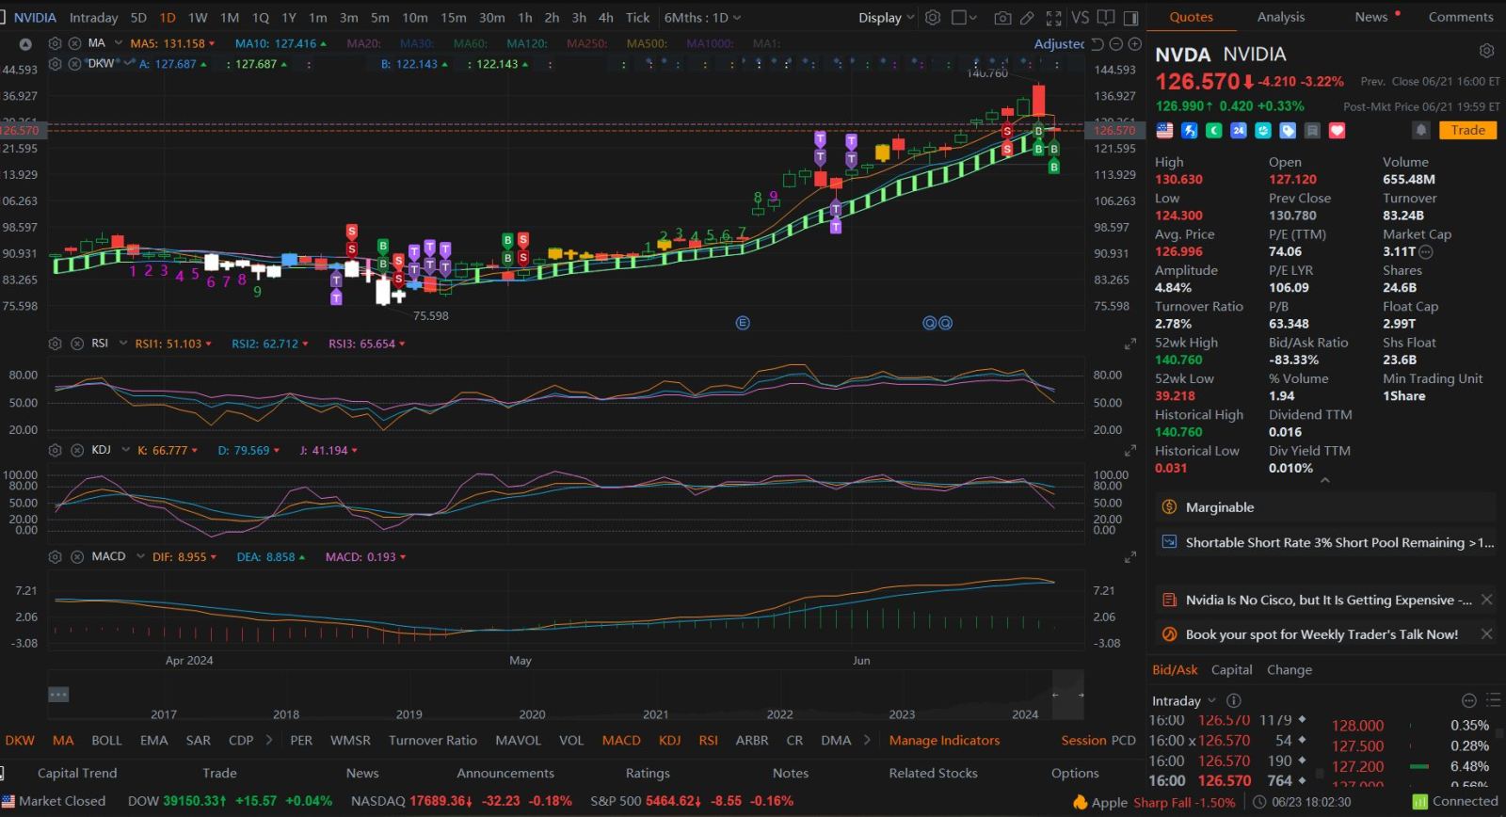Screen dimensions: 1506x817
Task: Open MA indicator settings gear
Action: 56,43
